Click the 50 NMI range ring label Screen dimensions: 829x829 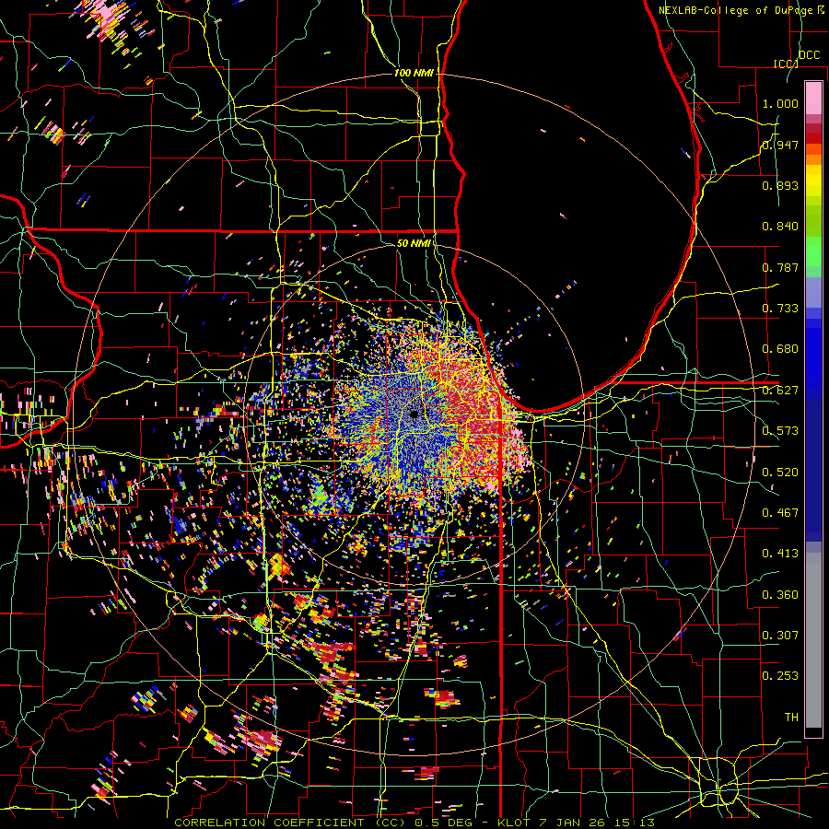tap(414, 244)
